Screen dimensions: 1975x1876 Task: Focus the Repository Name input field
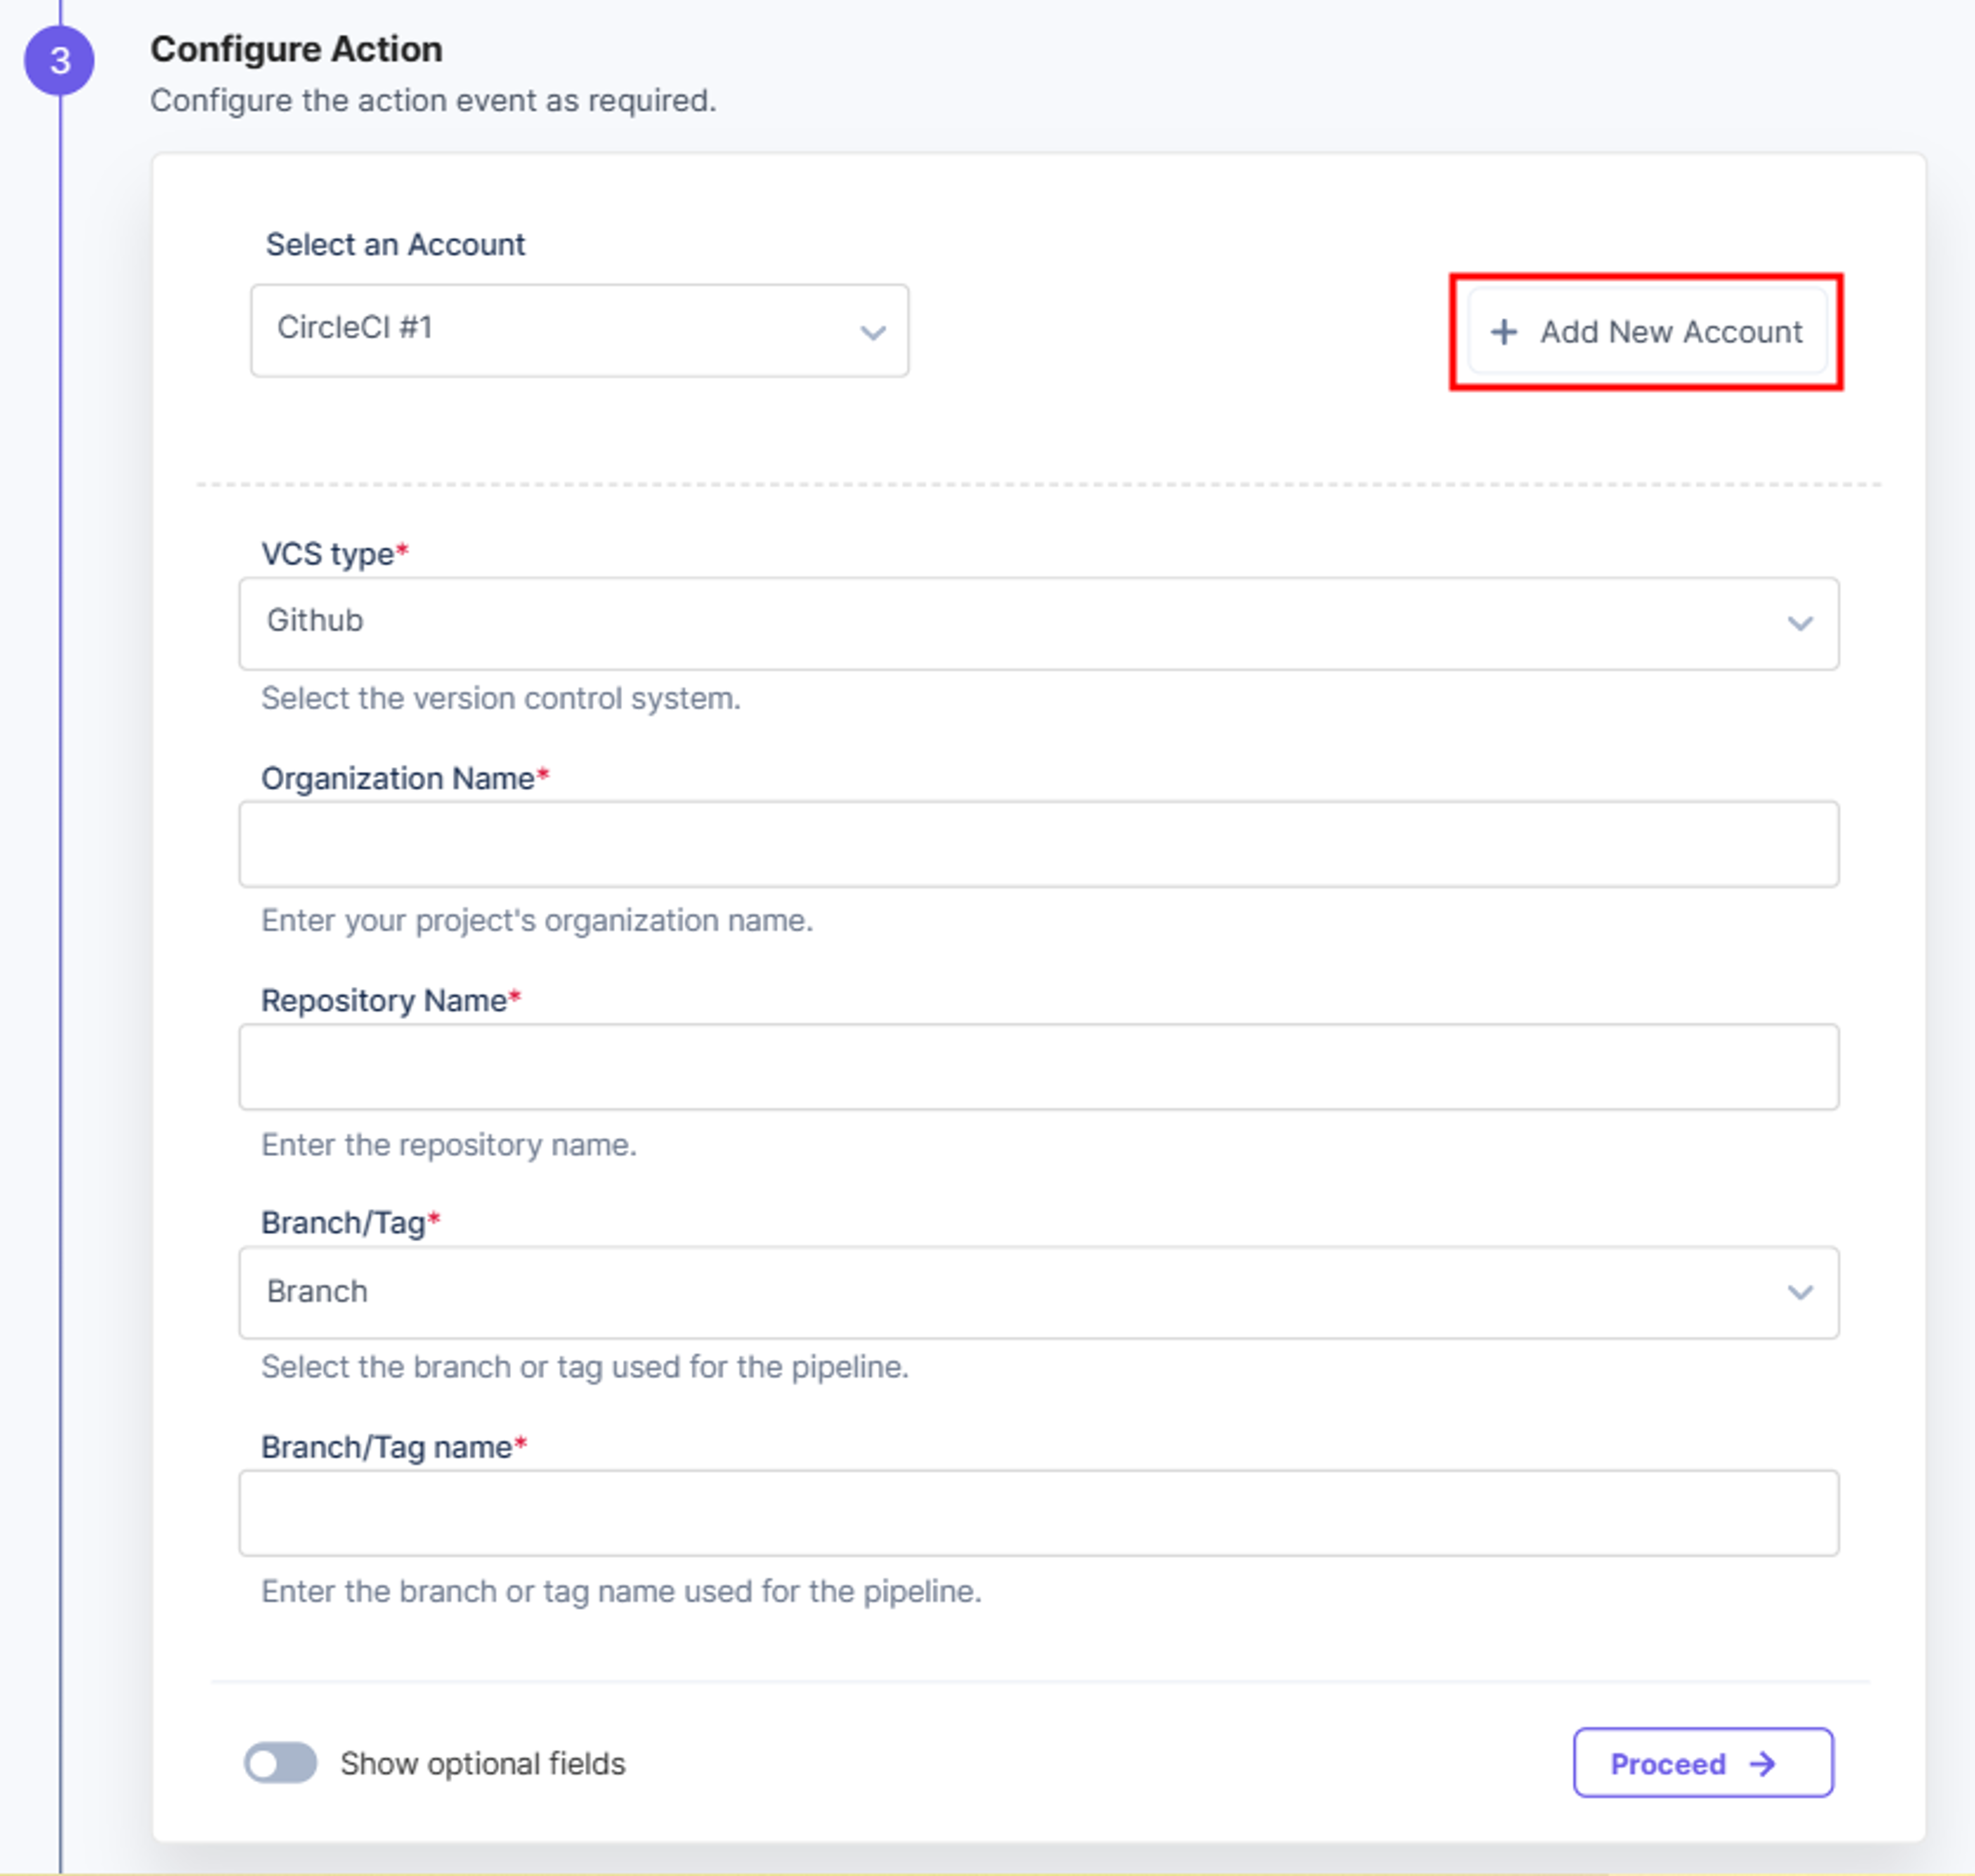(1038, 1066)
